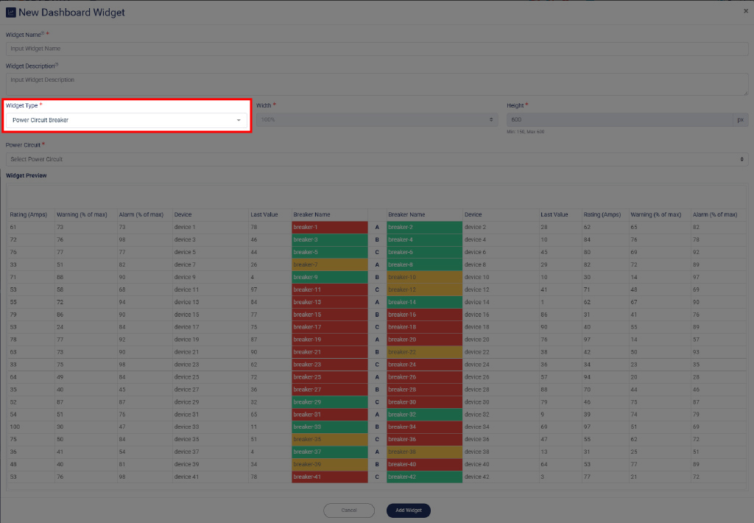The height and width of the screenshot is (523, 754).
Task: Open the Widget Type dropdown
Action: pos(127,120)
